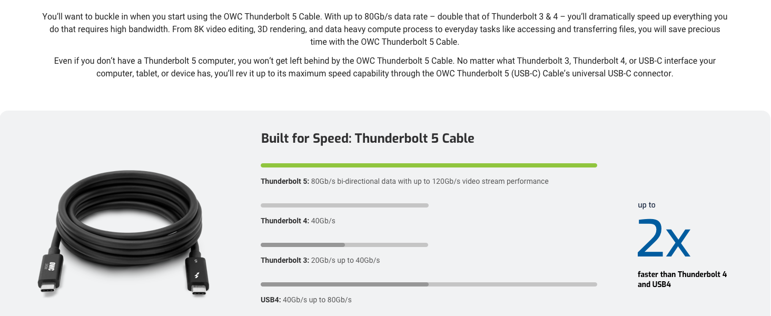Click the right USB-C connector metal tip
The width and height of the screenshot is (771, 316).
[199, 290]
